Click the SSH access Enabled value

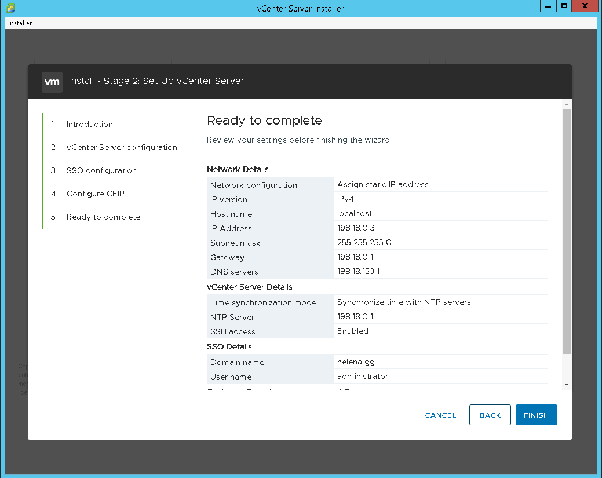point(353,331)
